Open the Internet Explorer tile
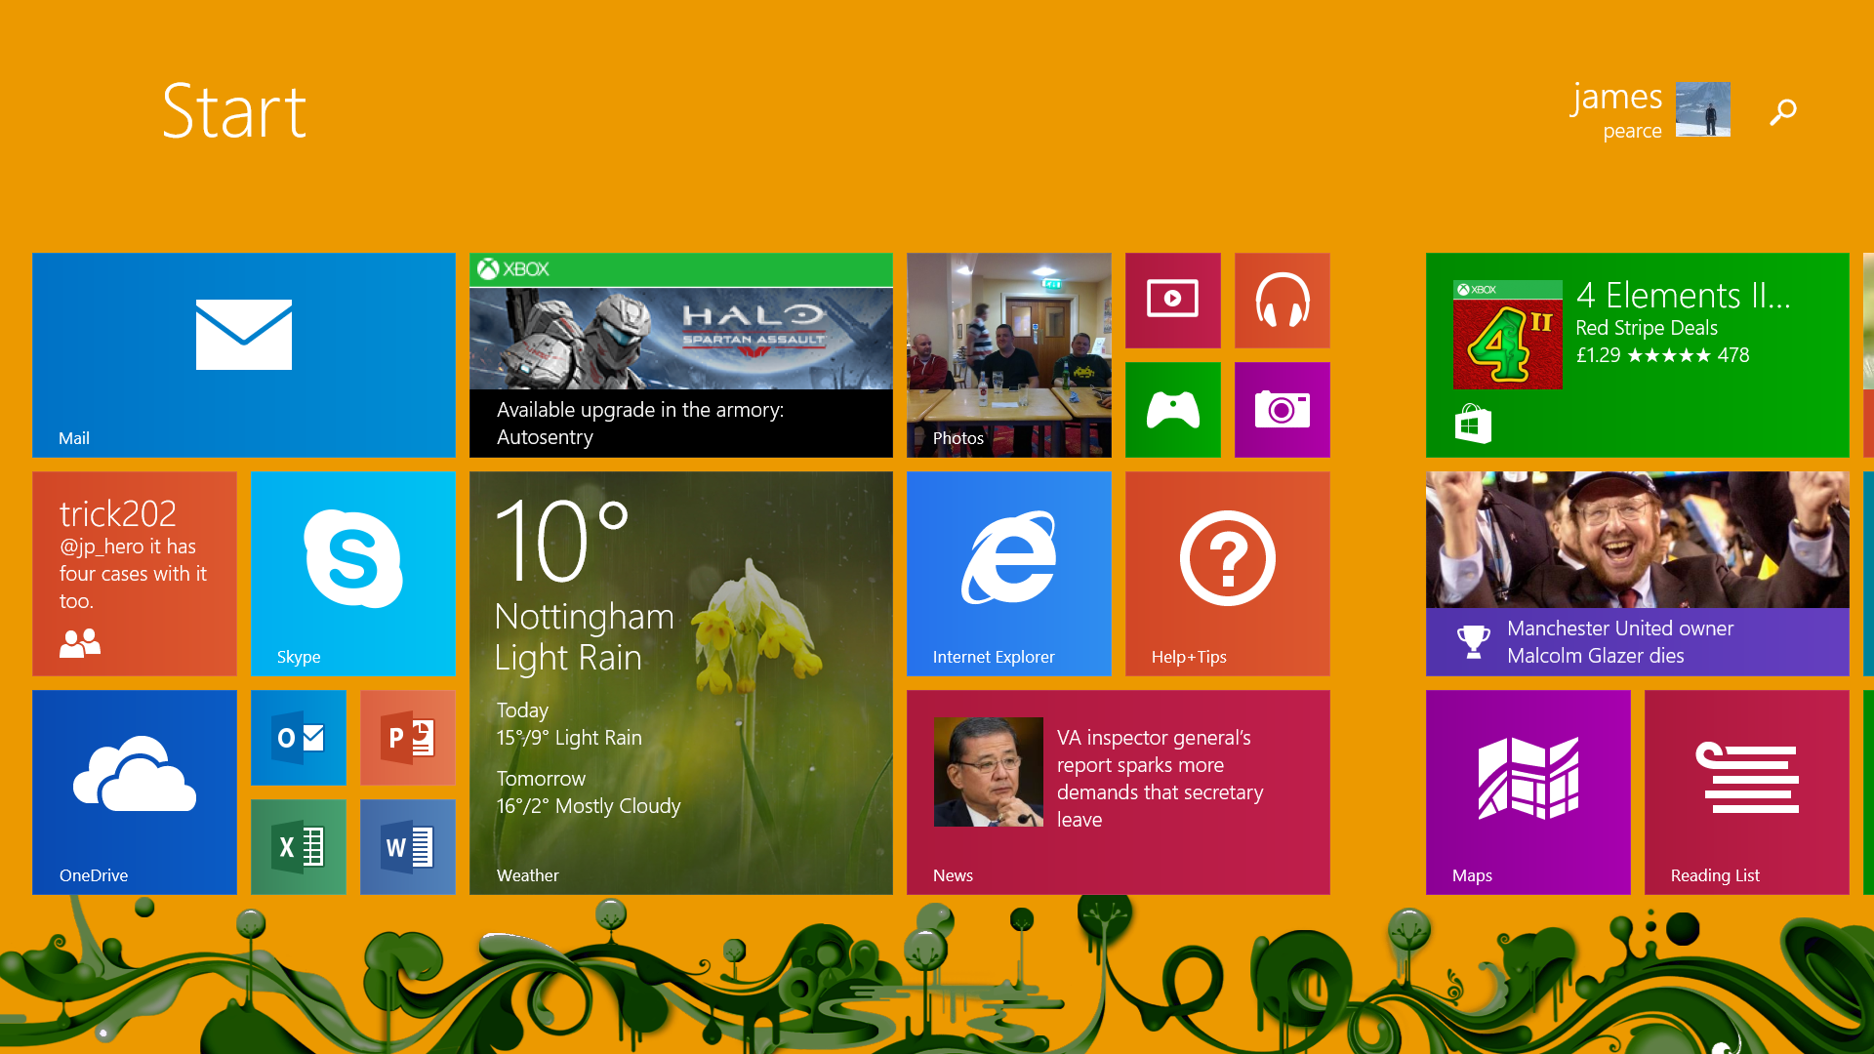The height and width of the screenshot is (1054, 1874). [x=1008, y=573]
